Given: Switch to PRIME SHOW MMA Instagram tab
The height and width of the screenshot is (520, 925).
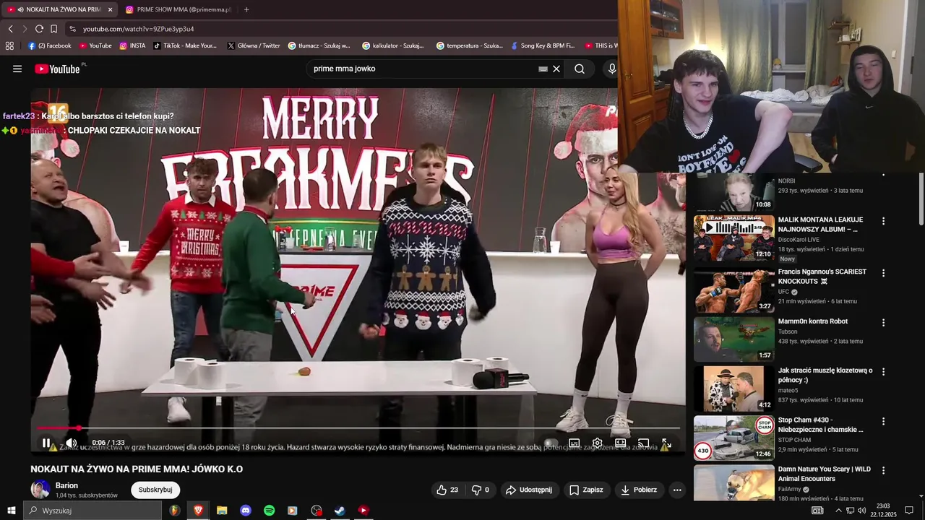Looking at the screenshot, I should 179,9.
